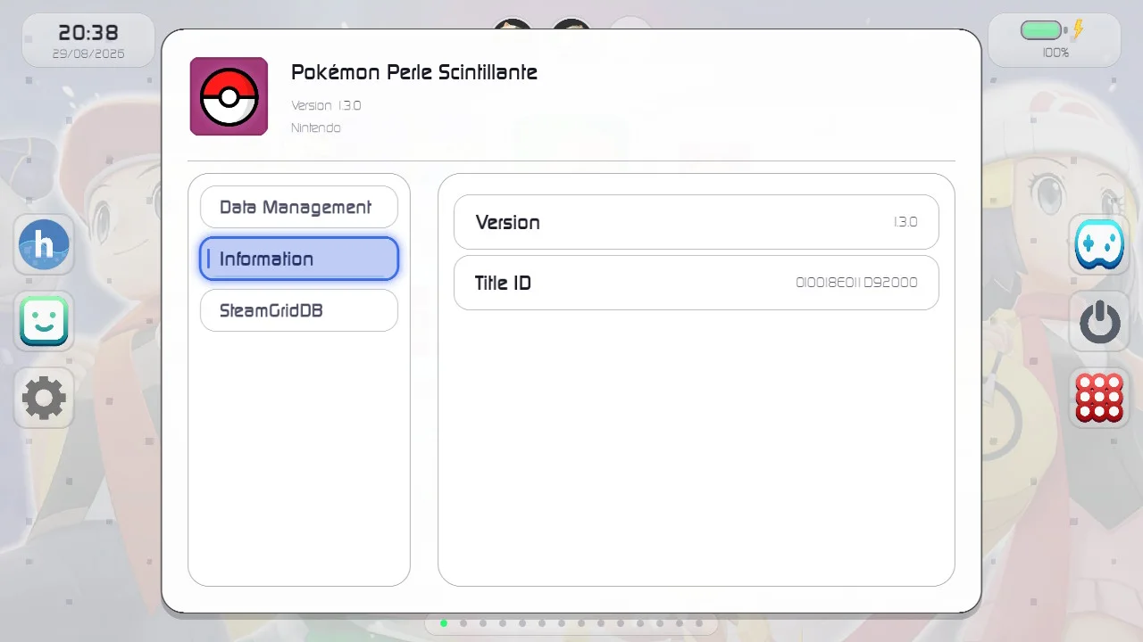Click the date 29/08/2026
Image resolution: width=1143 pixels, height=642 pixels.
coord(88,53)
